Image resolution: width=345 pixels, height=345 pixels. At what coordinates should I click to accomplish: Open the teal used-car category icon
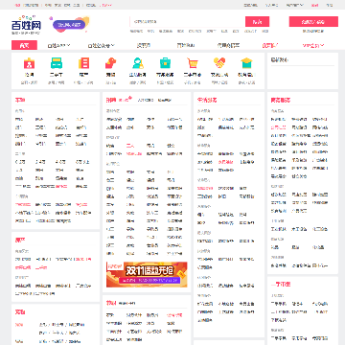tap(57, 63)
